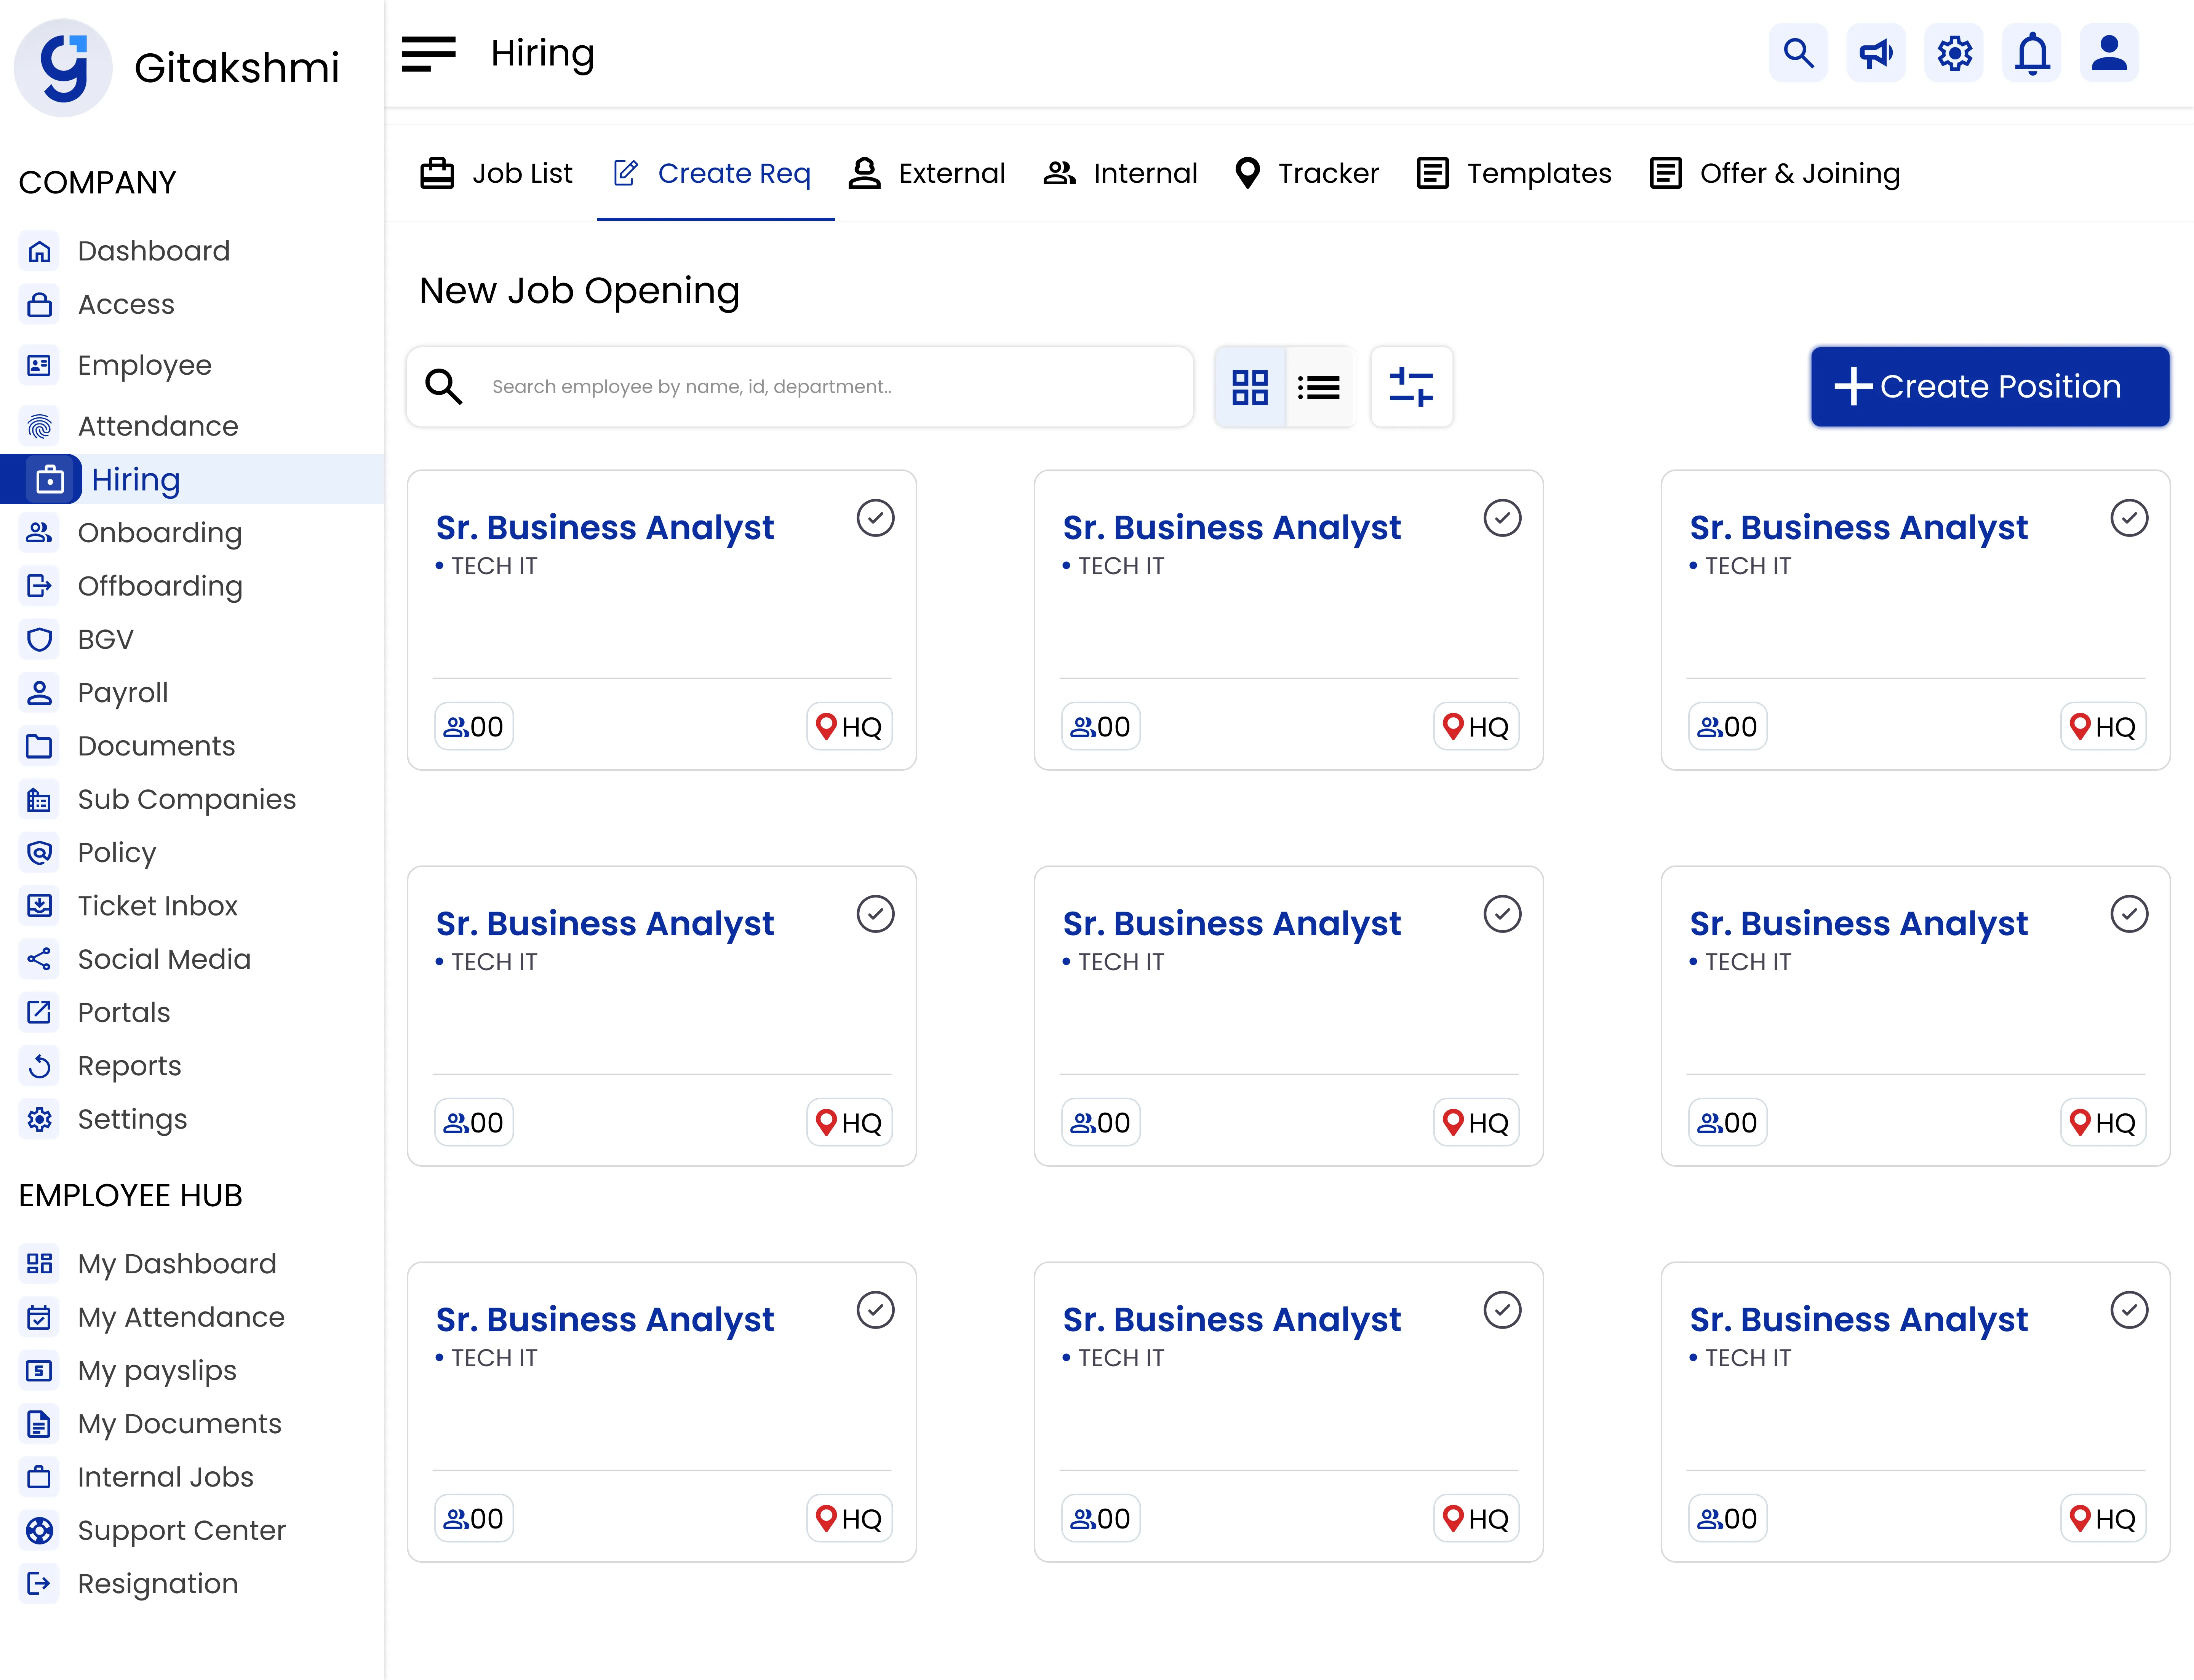Toggle check circle on top-left job card
Screen dimensions: 2194x1680
point(875,518)
